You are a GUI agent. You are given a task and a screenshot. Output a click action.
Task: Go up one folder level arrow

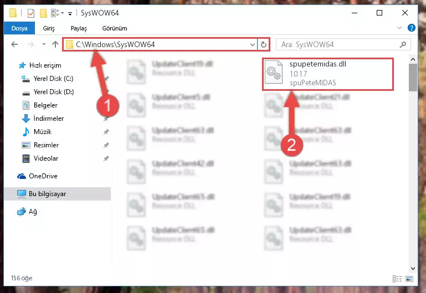(55, 44)
